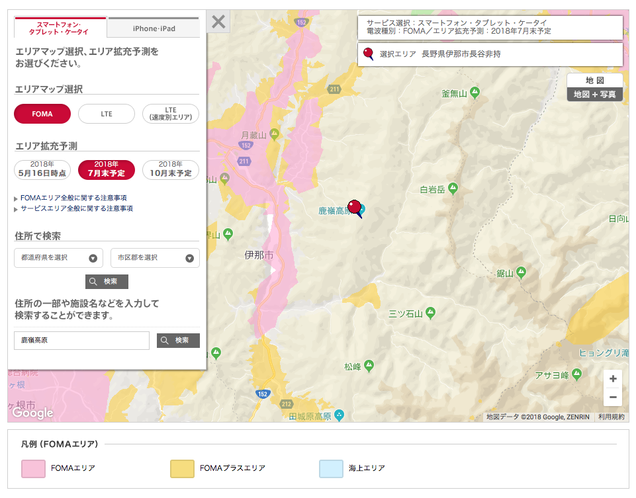This screenshot has width=636, height=498.
Task: Focus the keyword search field containing 鹿嶺高原
Action: pyautogui.click(x=81, y=341)
